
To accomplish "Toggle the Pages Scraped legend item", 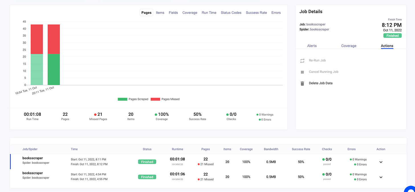I will click(x=133, y=99).
